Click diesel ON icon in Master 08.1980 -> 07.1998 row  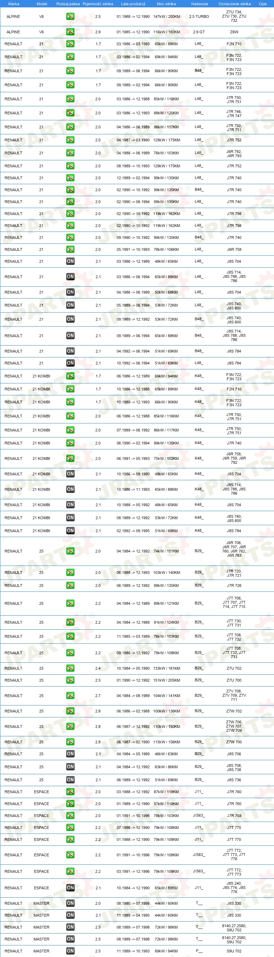pyautogui.click(x=70, y=903)
